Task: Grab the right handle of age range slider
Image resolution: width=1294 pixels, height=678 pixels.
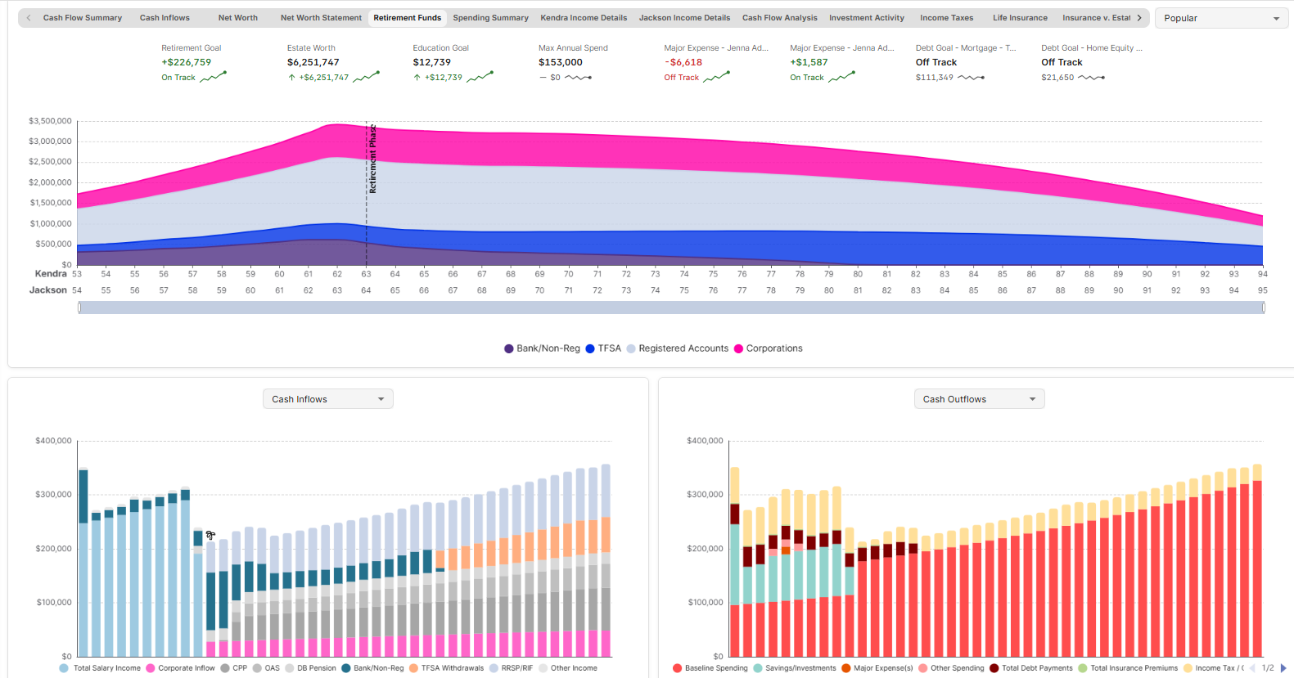Action: tap(1264, 308)
